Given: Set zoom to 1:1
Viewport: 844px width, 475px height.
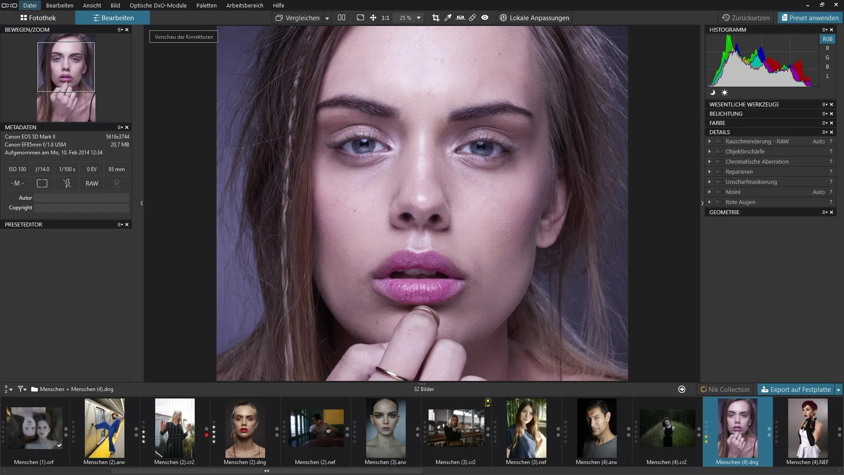Looking at the screenshot, I should (x=386, y=18).
